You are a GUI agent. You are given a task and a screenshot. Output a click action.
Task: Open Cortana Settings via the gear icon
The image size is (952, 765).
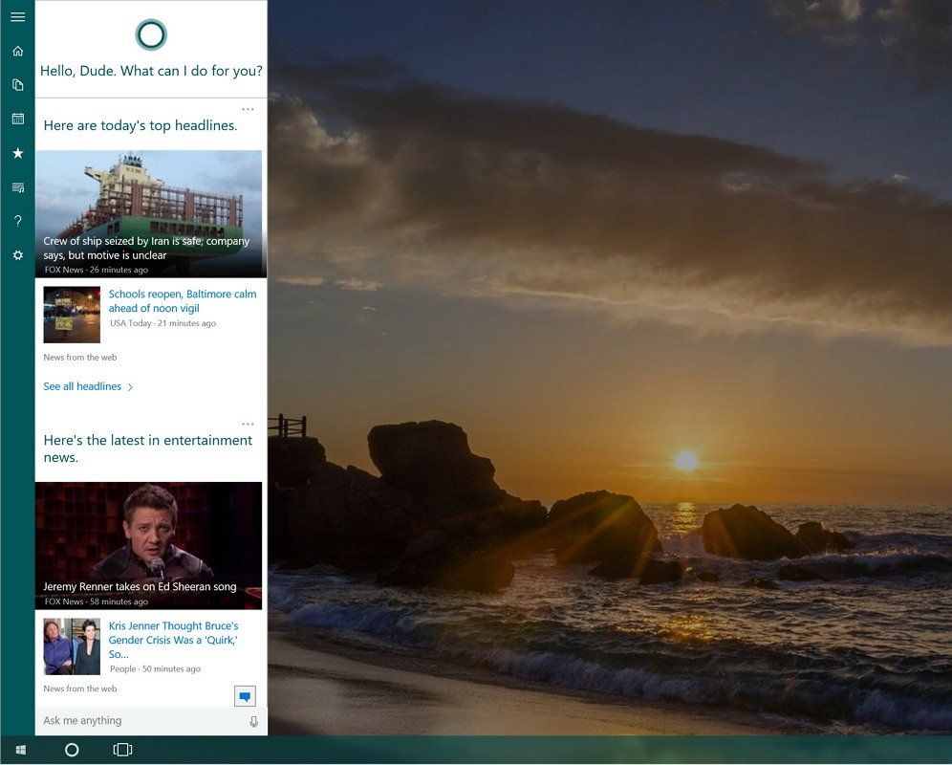point(18,255)
